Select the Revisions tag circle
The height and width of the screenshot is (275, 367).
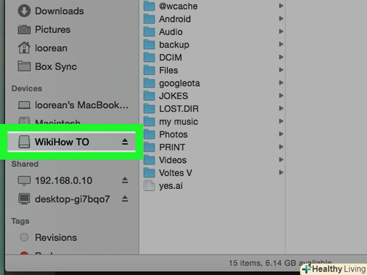(x=24, y=237)
